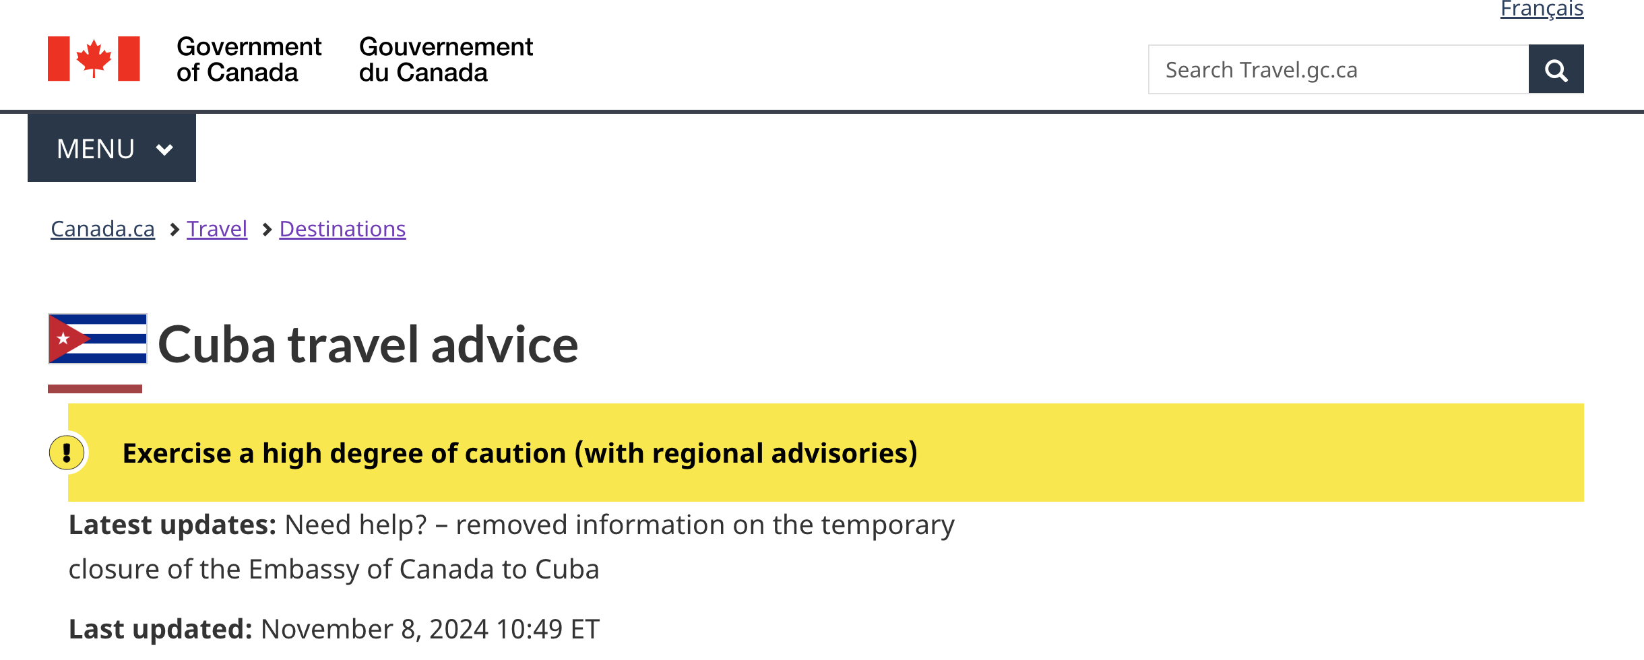Click the Cuba flag image
The image size is (1644, 660).
click(x=98, y=339)
